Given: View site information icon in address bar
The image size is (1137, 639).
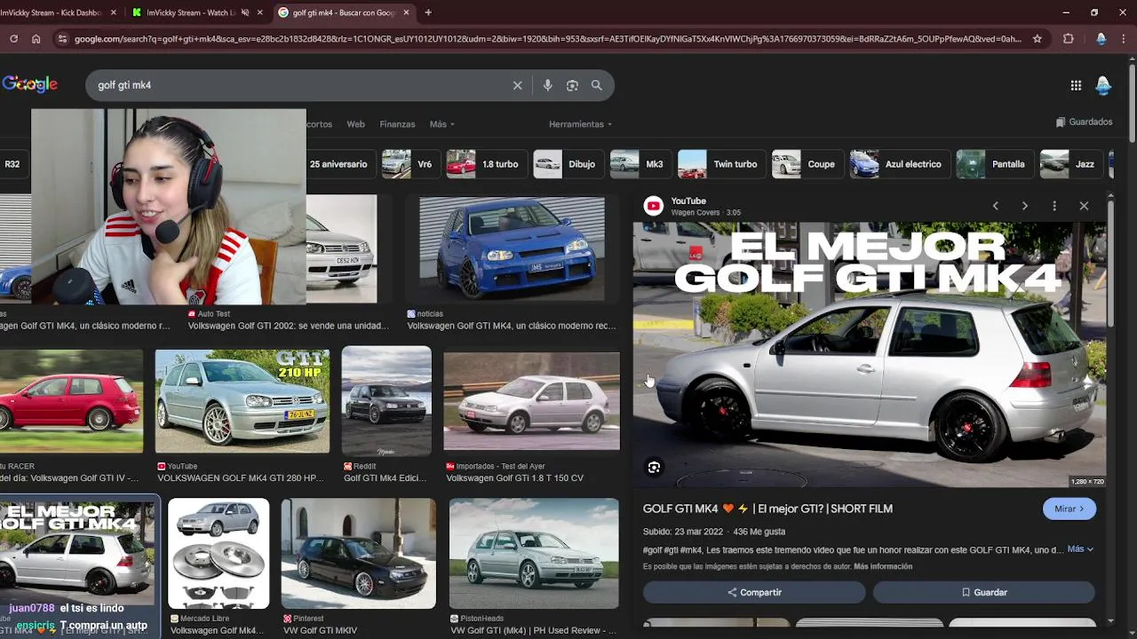Looking at the screenshot, I should coord(62,39).
